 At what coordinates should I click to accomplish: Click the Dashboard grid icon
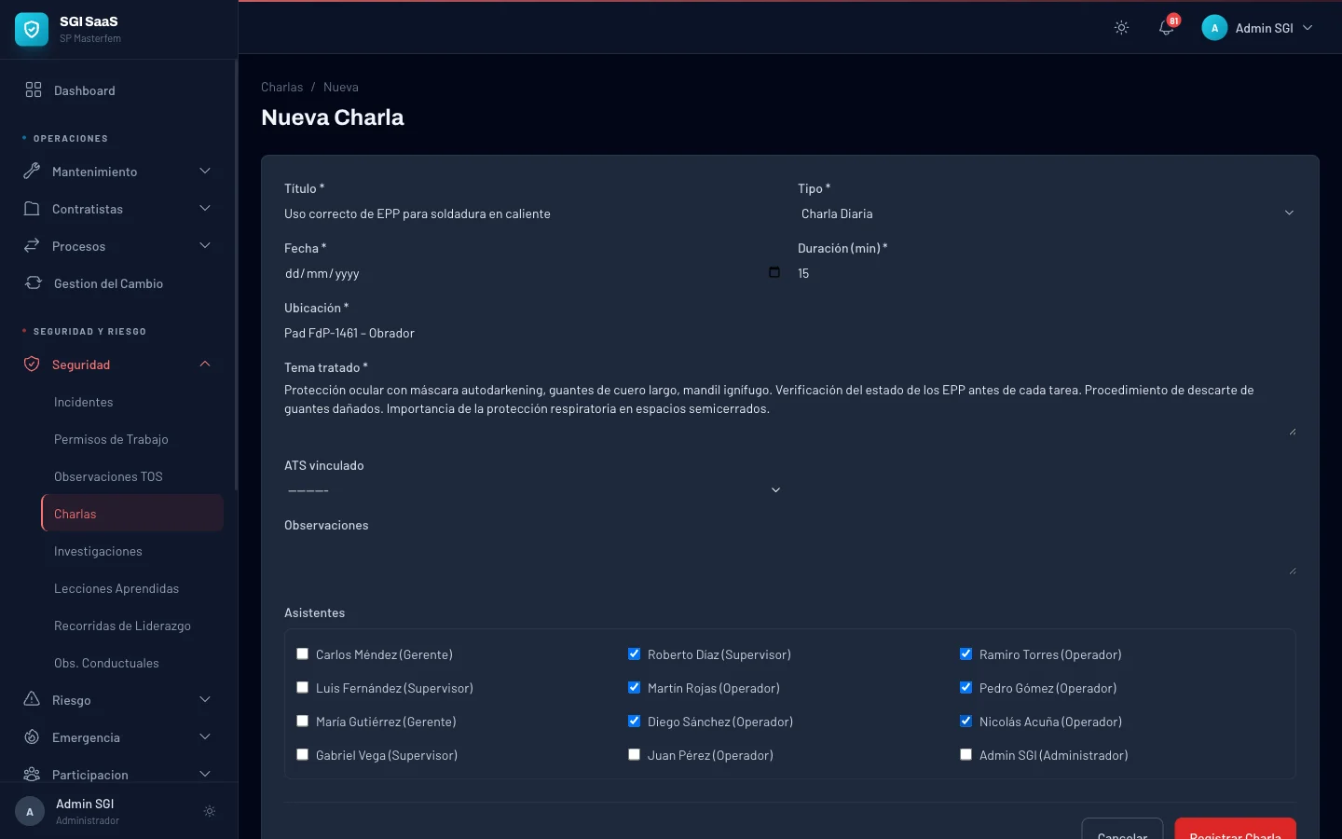[x=34, y=90]
